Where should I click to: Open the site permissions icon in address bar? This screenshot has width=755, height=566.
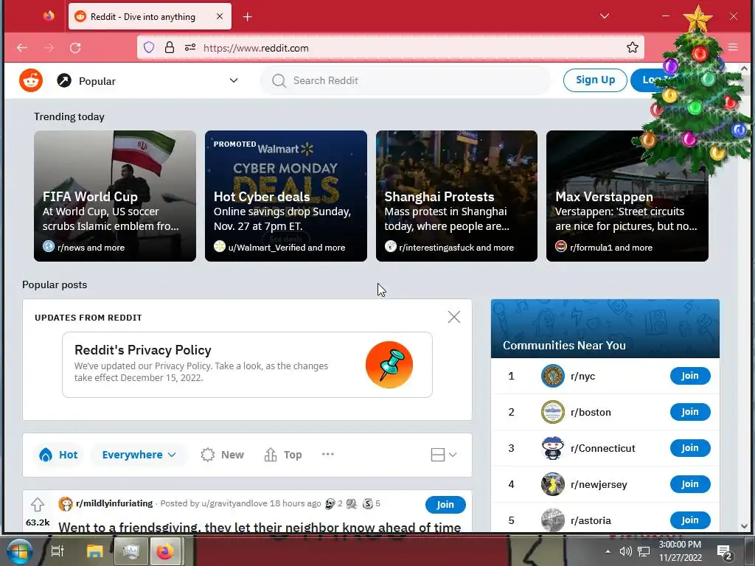pos(190,47)
